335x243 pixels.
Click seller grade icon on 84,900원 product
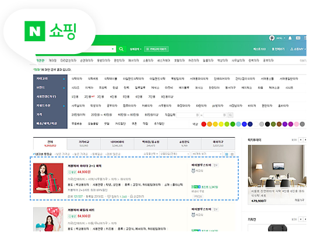pos(193,215)
